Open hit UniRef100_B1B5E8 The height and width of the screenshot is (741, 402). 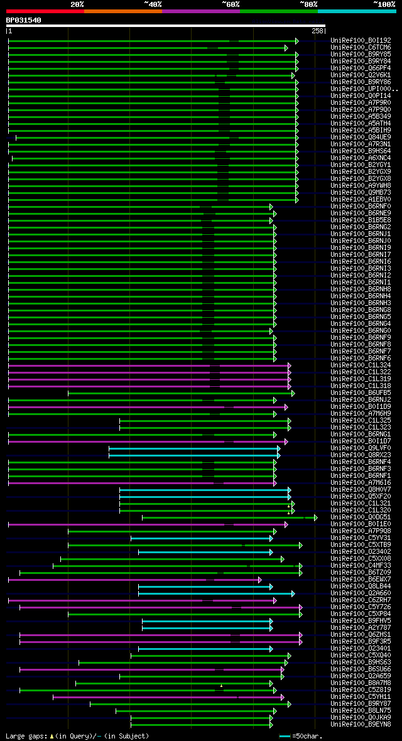click(x=361, y=220)
